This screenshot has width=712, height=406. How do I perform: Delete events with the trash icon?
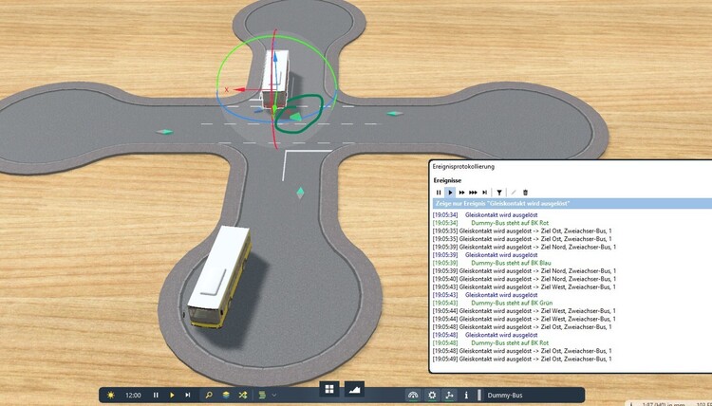click(x=525, y=192)
